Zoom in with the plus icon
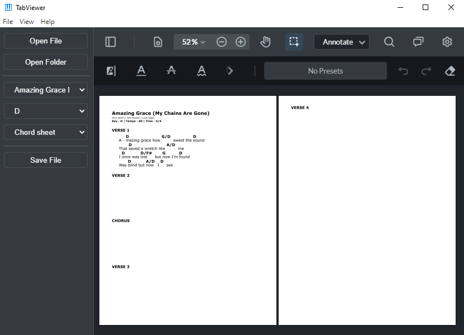The image size is (464, 335). (x=241, y=42)
